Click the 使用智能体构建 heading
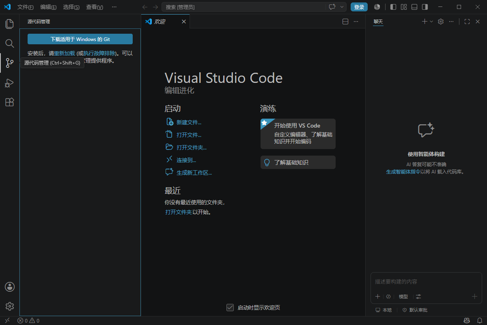Viewport: 487px width, 325px height. coord(426,154)
